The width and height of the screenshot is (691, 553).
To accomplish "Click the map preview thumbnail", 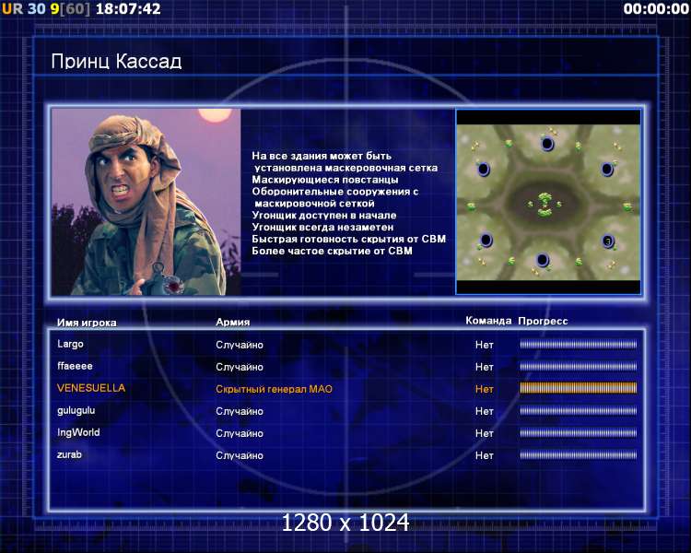I will tap(548, 202).
